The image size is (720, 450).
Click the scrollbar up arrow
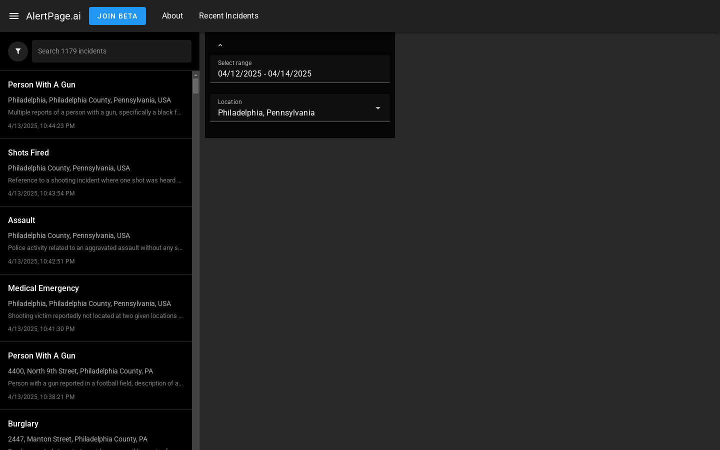[196, 75]
